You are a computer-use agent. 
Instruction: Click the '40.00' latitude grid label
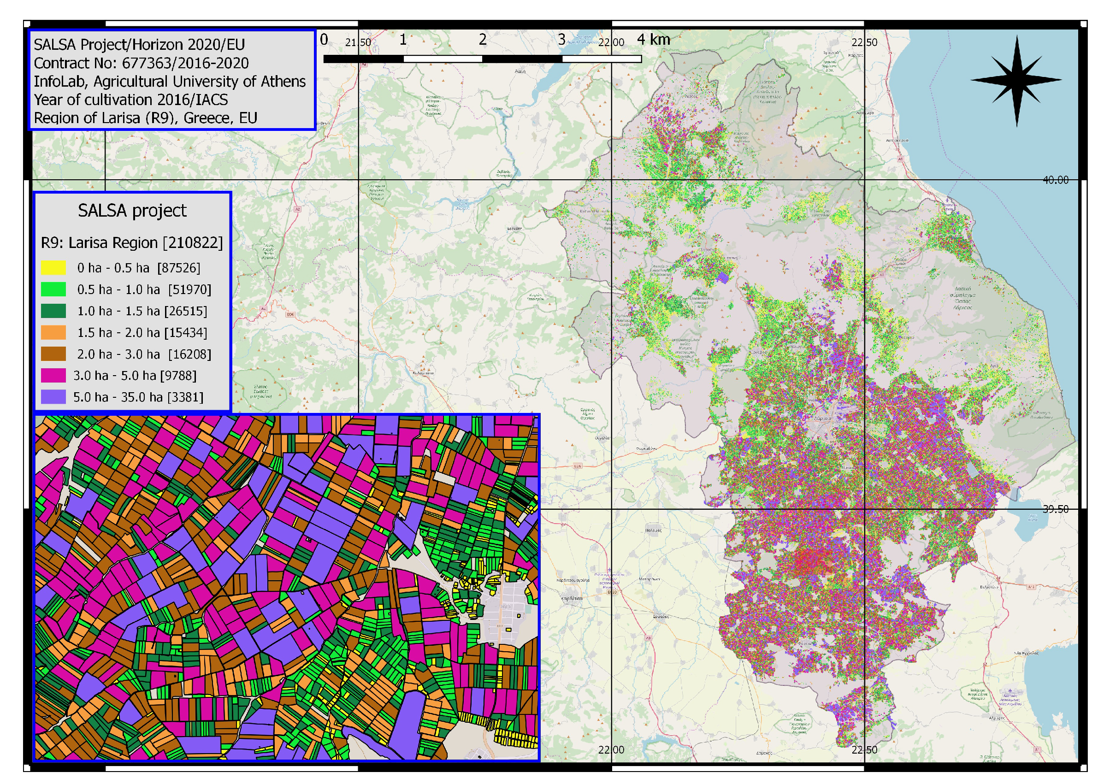click(x=1055, y=180)
